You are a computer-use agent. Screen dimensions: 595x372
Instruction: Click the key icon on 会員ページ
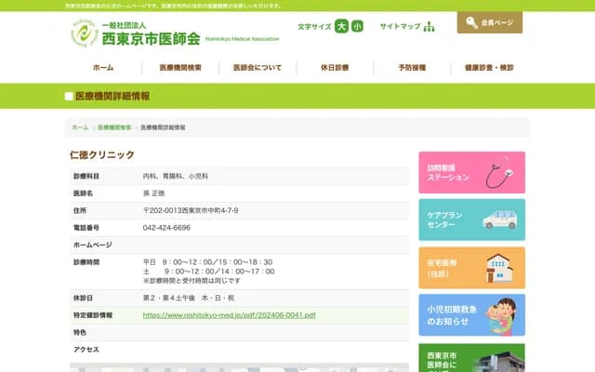(474, 22)
